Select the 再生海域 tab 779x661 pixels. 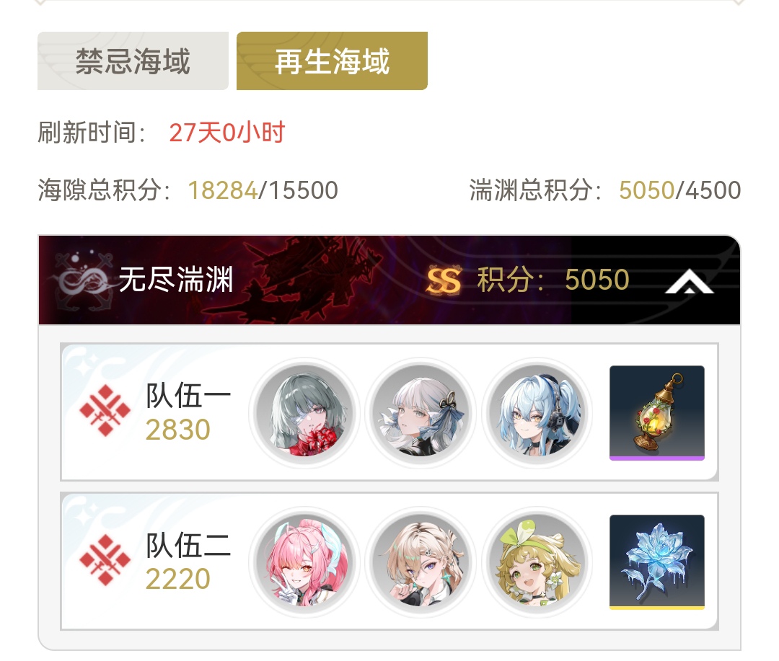(x=332, y=61)
